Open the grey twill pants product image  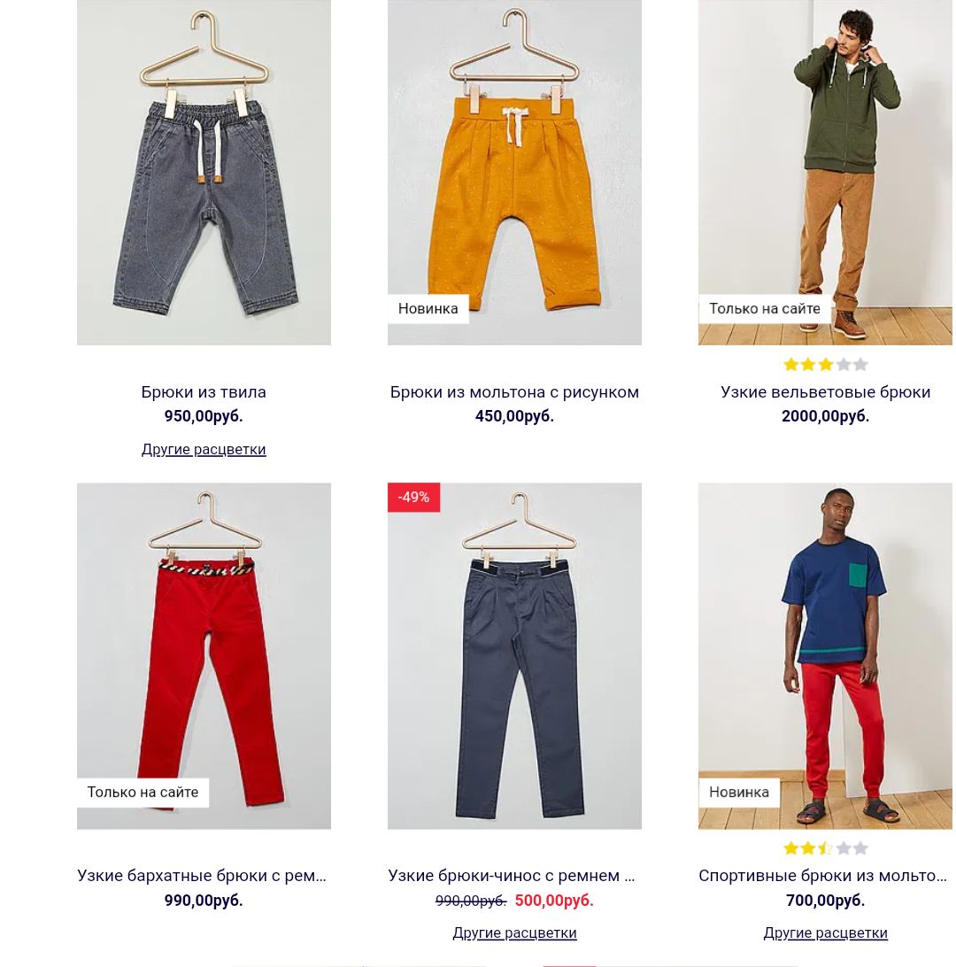point(204,172)
